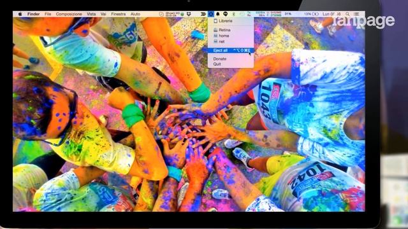The height and width of the screenshot is (229, 408).
Task: Choose Donate from the menu
Action: pos(231,59)
